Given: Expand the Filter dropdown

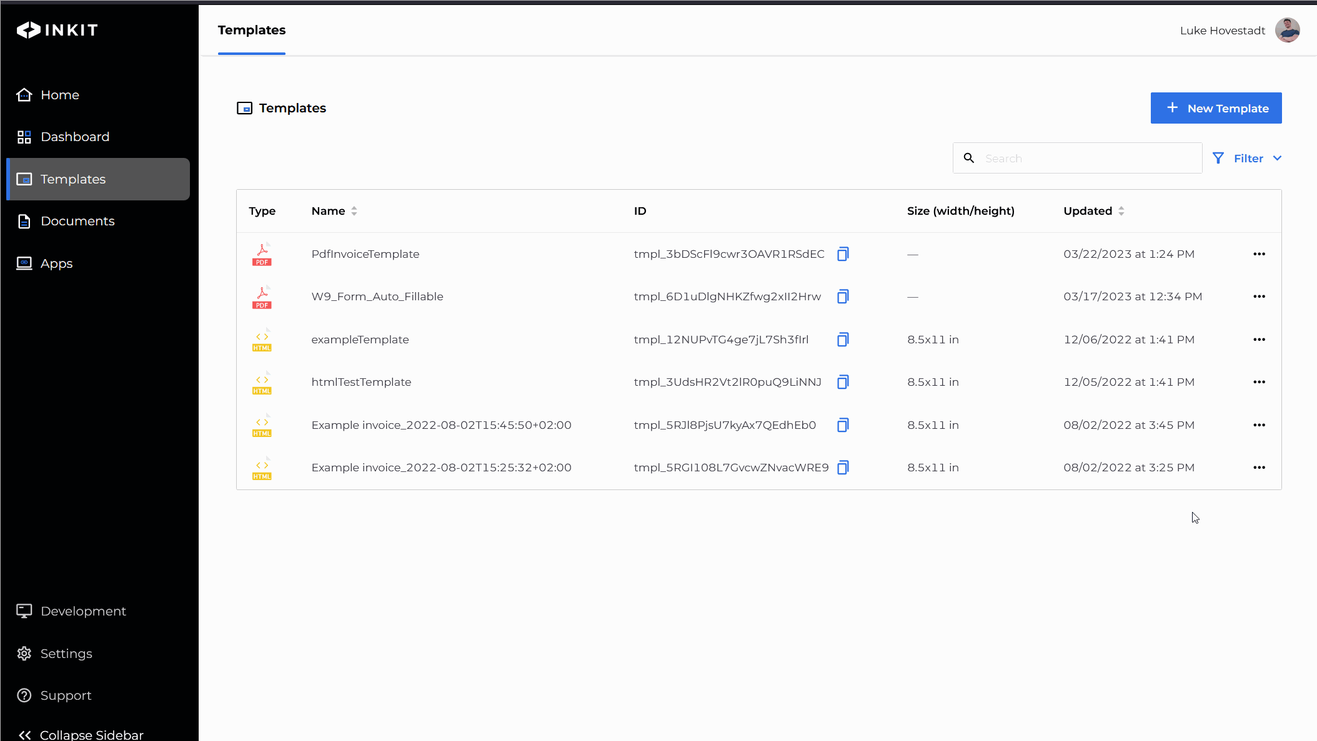Looking at the screenshot, I should click(x=1247, y=159).
